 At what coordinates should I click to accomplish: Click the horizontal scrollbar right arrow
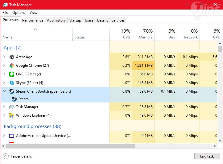click(x=215, y=146)
